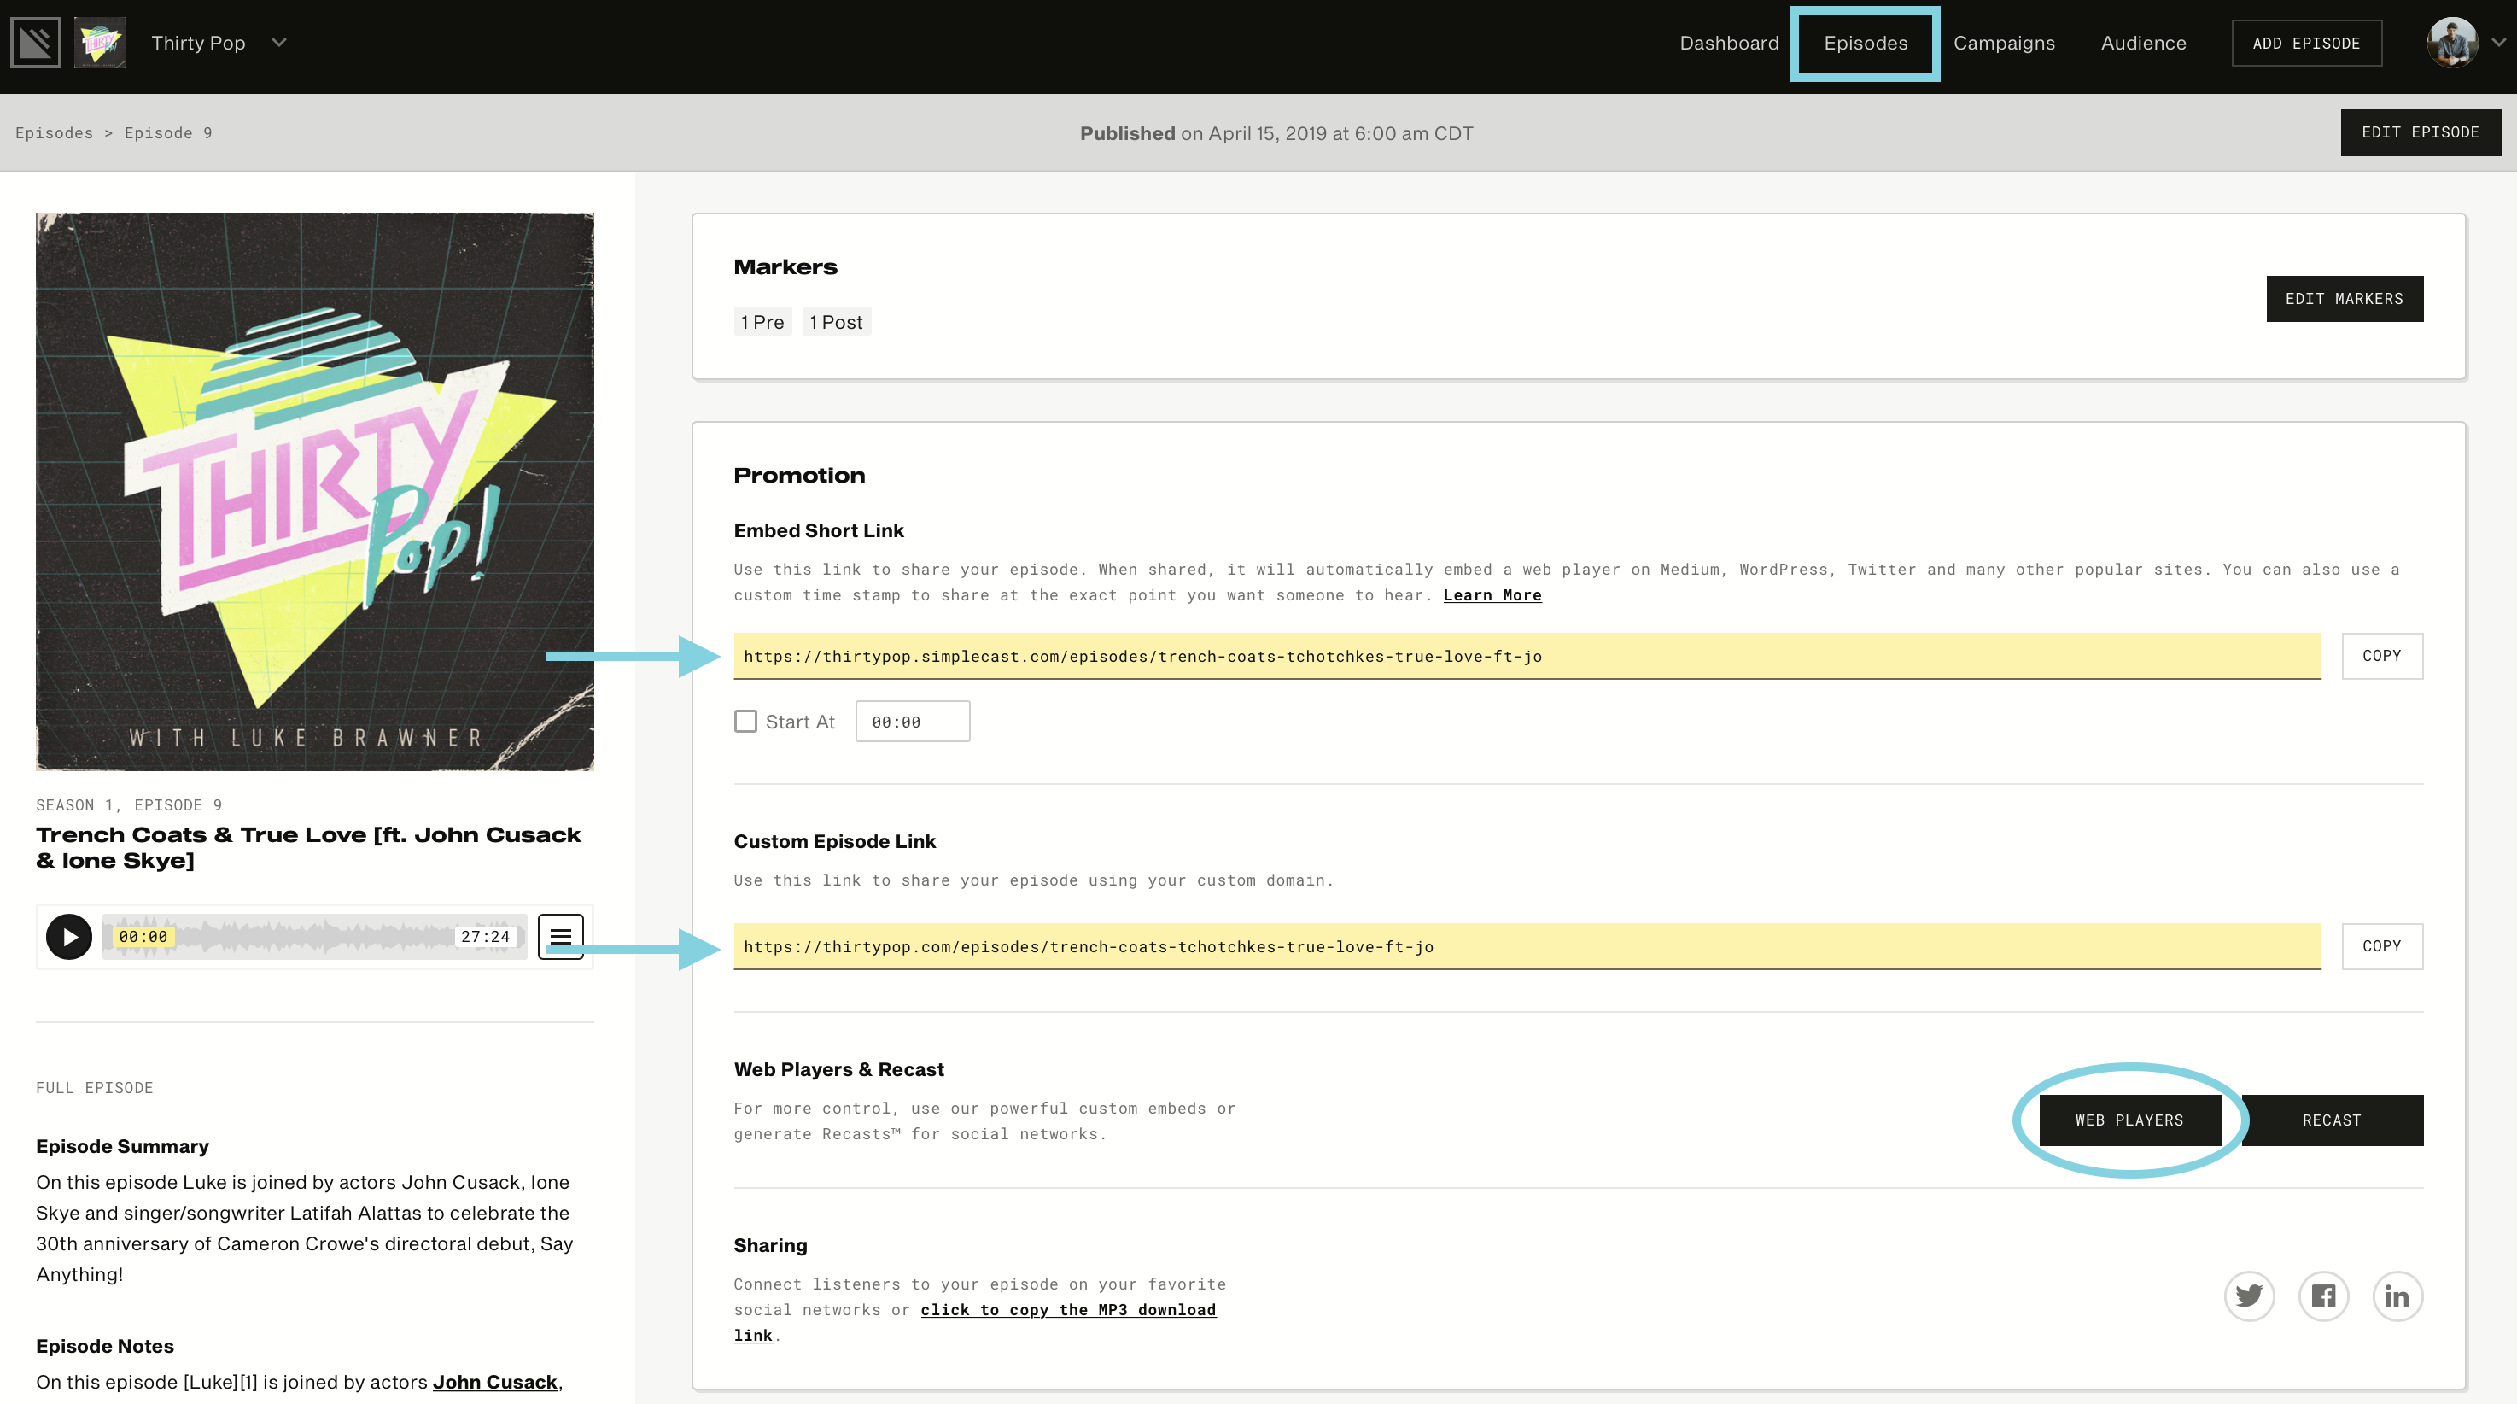Switch to the Audience tab

(x=2144, y=43)
